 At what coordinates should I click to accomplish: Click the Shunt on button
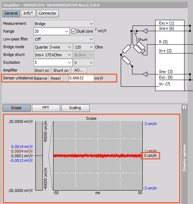coord(61,70)
